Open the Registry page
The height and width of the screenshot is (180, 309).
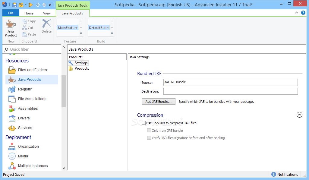[x=32, y=89]
